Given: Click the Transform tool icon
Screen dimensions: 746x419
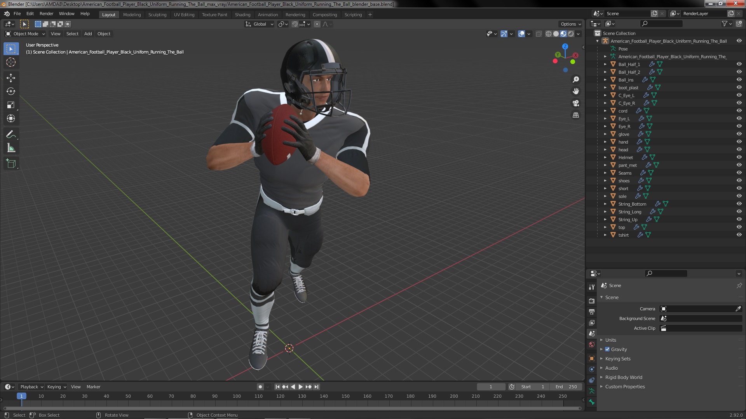Looking at the screenshot, I should click(11, 118).
